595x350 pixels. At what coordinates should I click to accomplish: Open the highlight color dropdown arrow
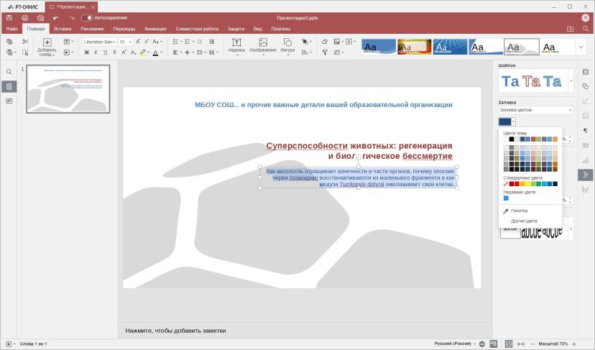click(x=148, y=52)
